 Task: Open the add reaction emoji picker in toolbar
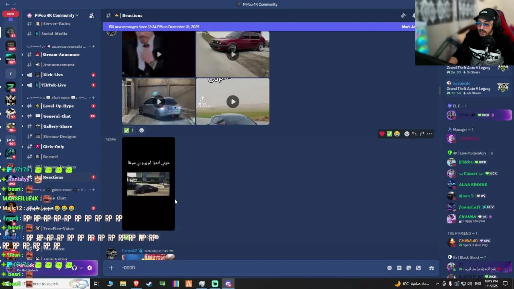click(x=407, y=134)
